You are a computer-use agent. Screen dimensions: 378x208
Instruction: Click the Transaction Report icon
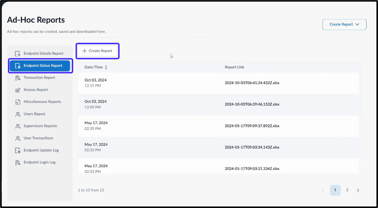18,78
